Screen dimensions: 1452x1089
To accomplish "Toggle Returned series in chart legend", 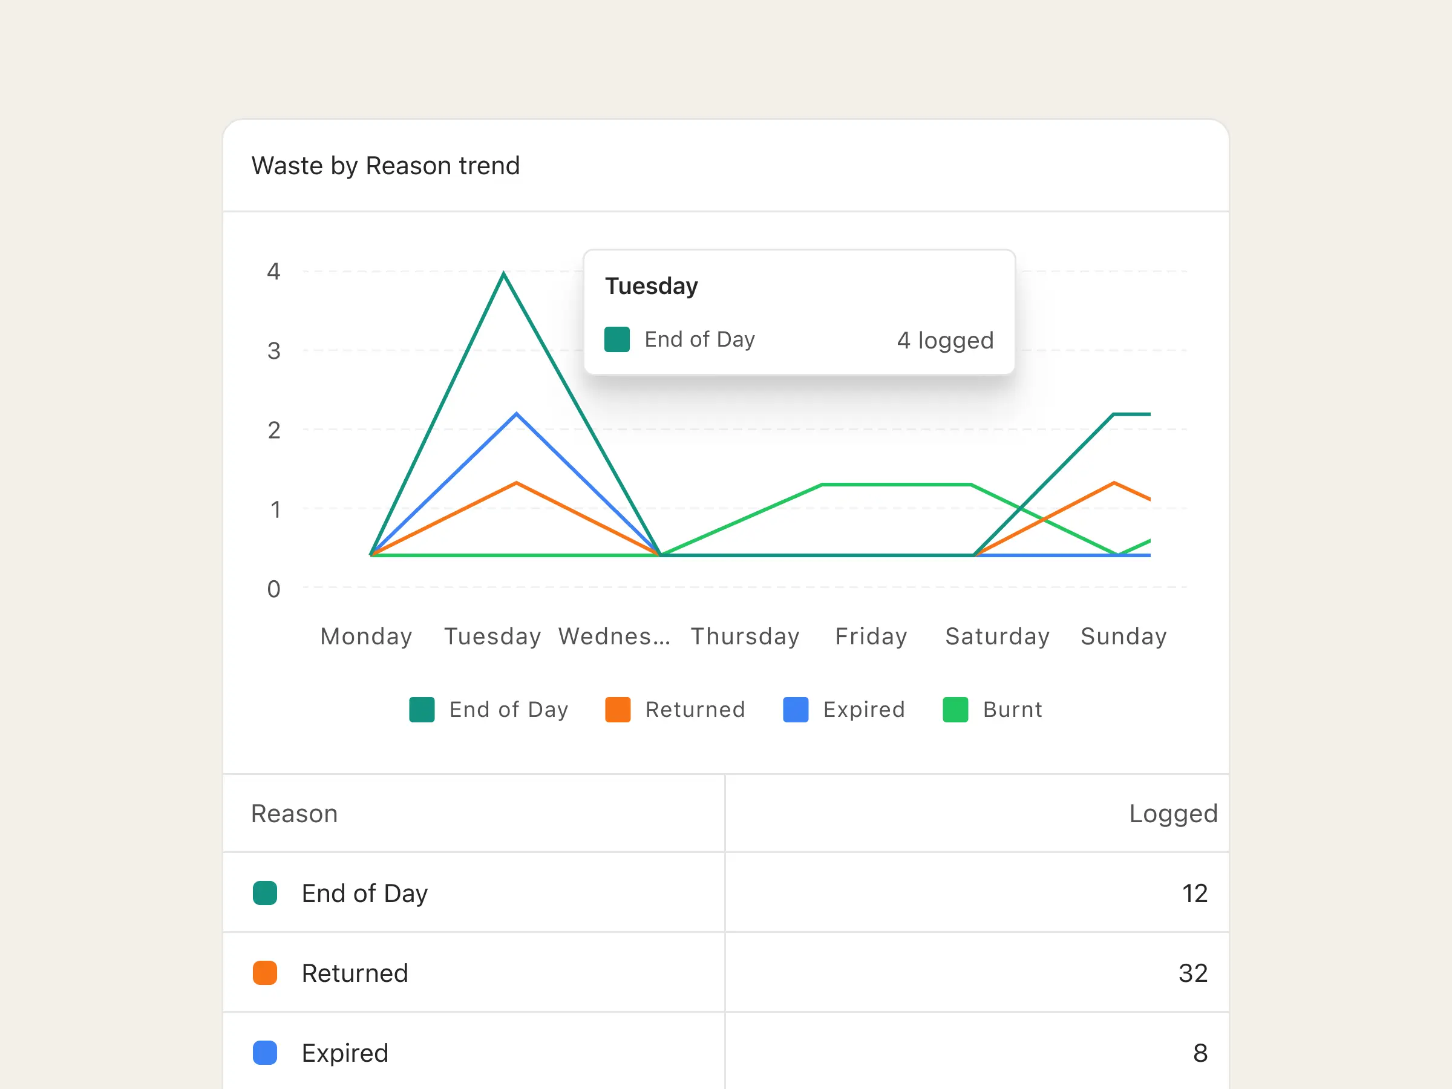I will (695, 710).
